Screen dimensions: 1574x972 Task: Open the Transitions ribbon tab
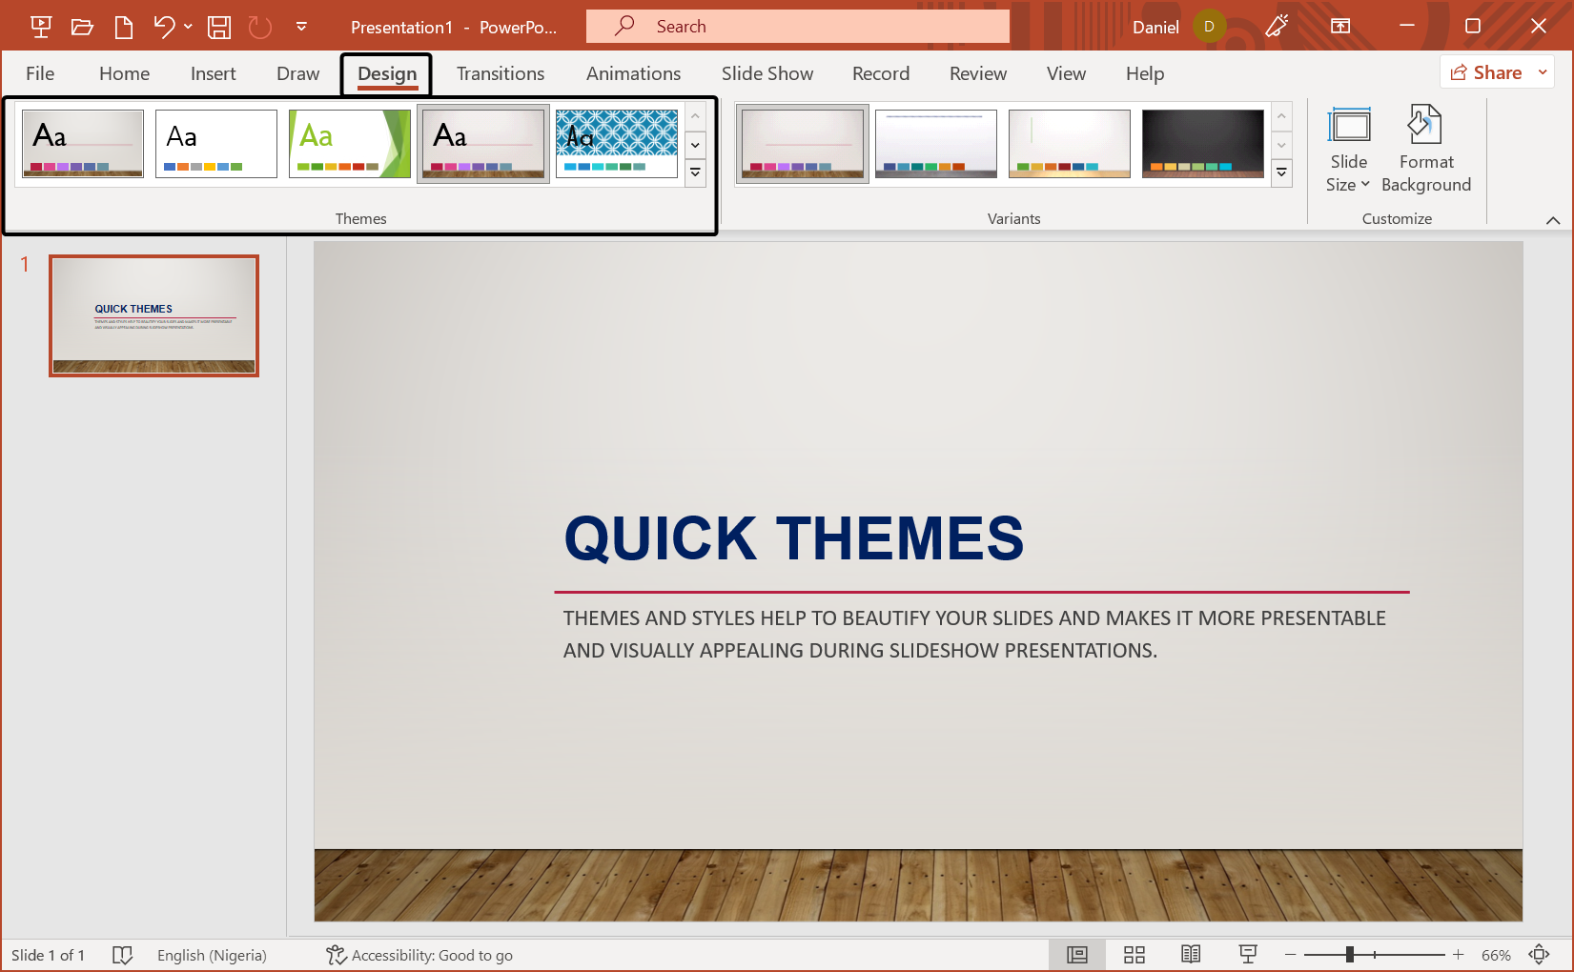coord(500,73)
